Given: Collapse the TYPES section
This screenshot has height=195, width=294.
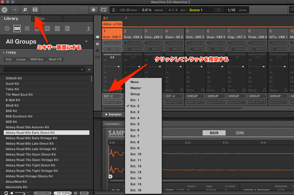Looking at the screenshot, I should click(4, 53).
